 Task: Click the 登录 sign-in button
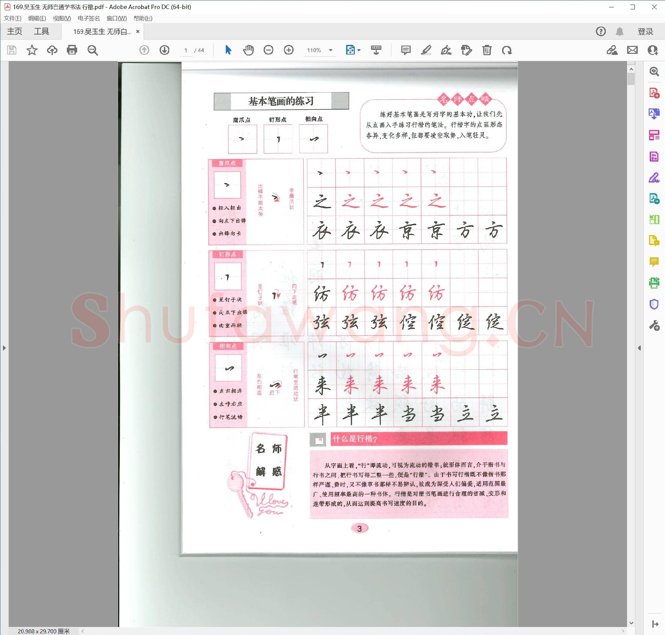coord(645,32)
